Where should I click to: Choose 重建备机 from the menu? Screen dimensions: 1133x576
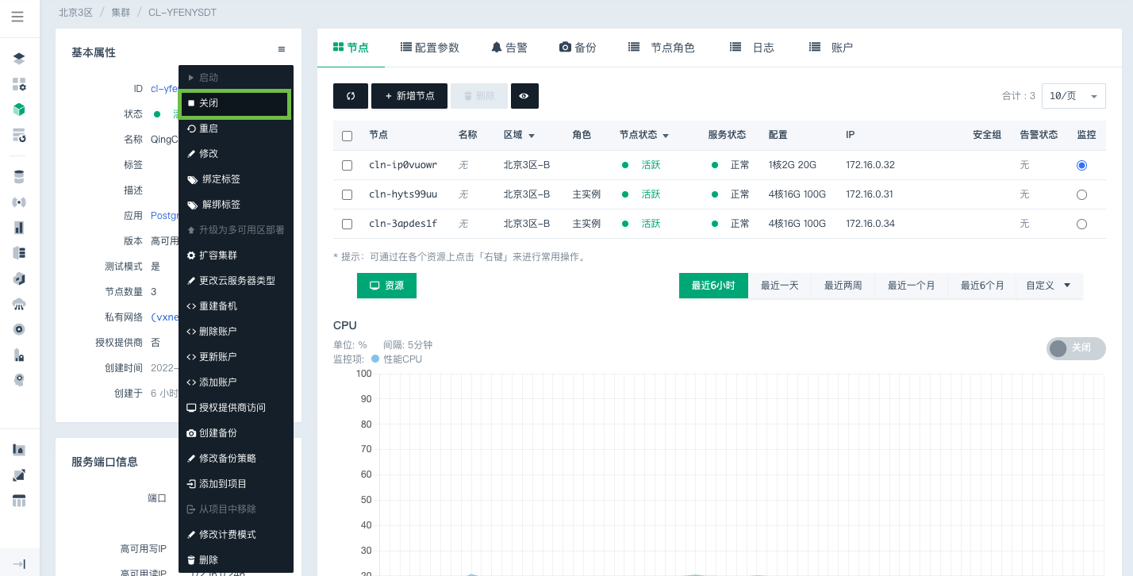236,306
